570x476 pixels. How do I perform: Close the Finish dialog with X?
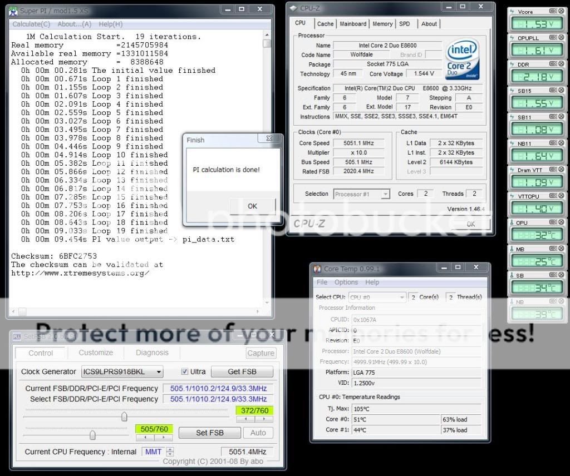(269, 138)
